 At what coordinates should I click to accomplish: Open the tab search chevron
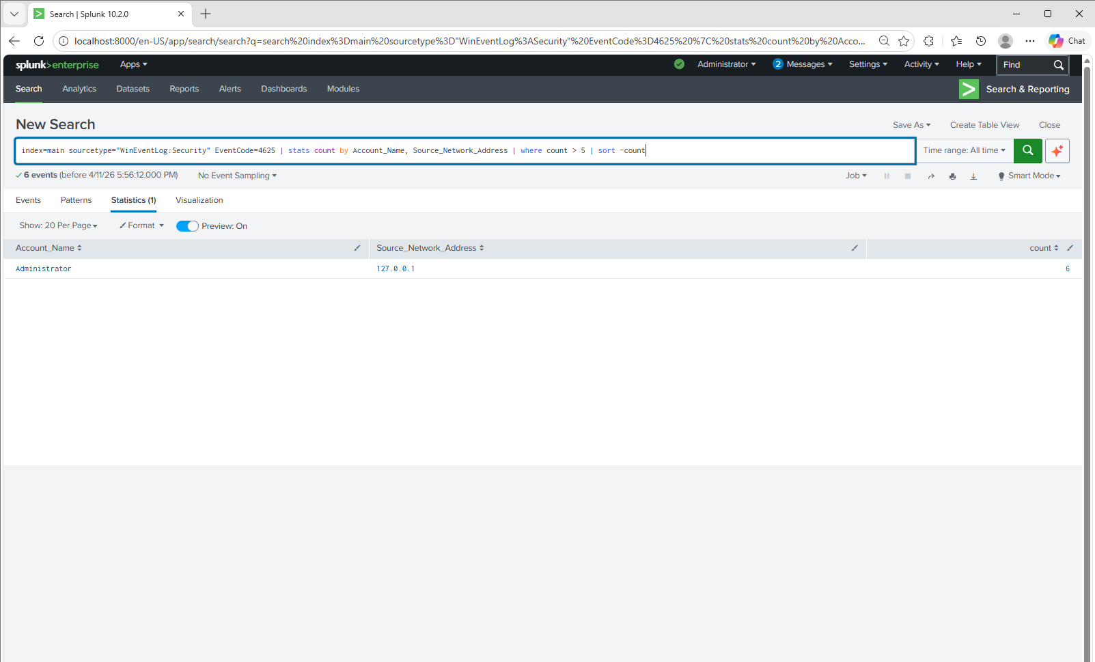point(14,14)
